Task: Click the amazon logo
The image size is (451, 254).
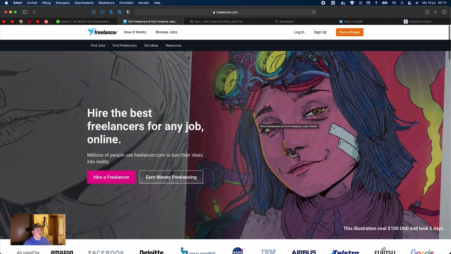Action: tap(62, 252)
